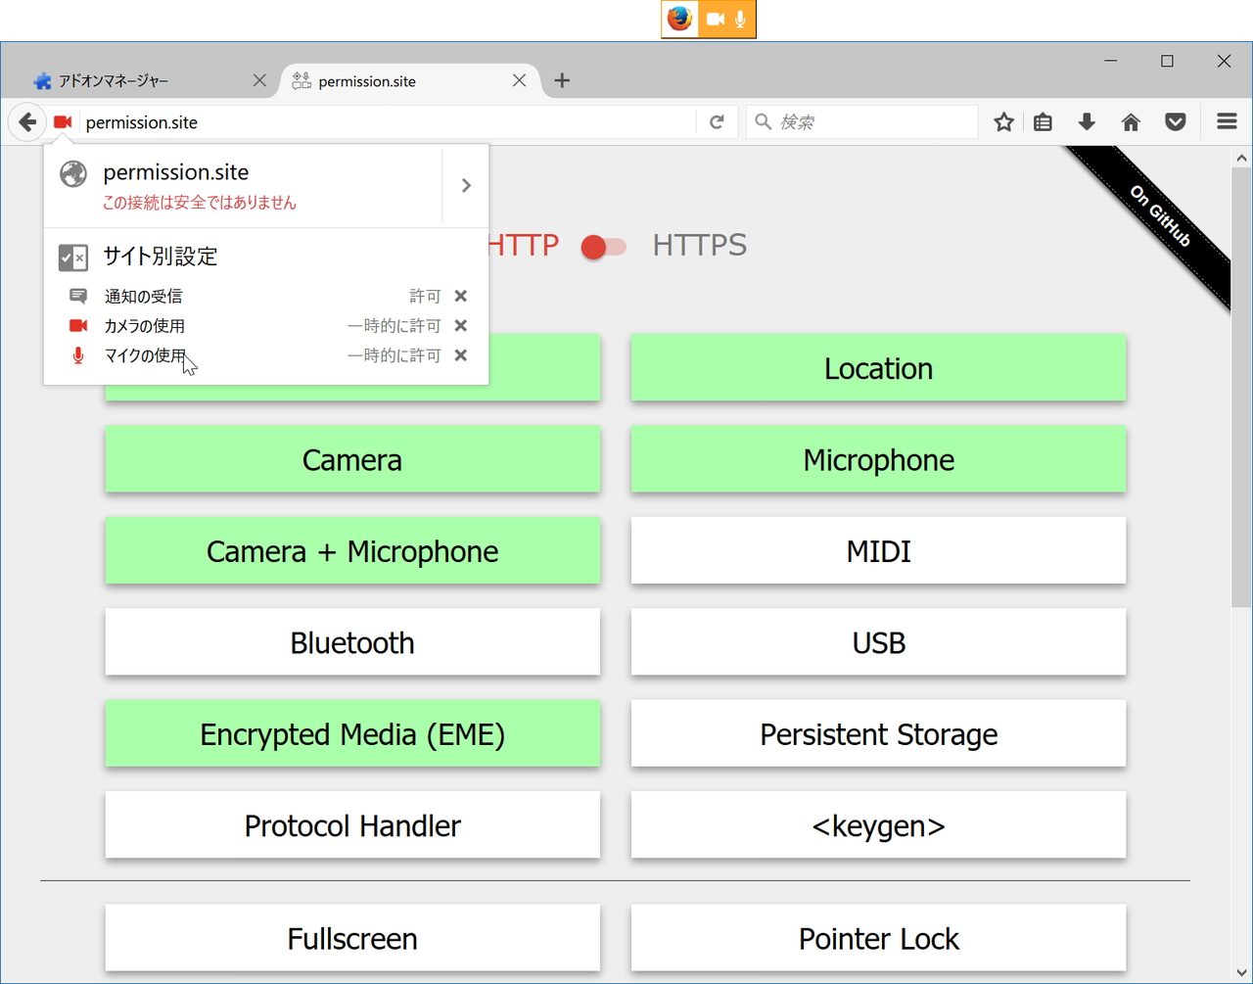Remove the notification (通知の受信) permission
Screen dimensions: 1253x984
461,297
